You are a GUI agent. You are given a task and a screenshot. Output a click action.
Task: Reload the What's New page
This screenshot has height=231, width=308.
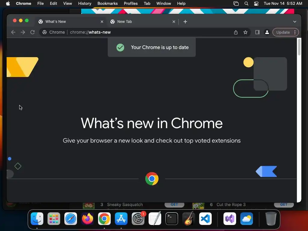pos(32,32)
